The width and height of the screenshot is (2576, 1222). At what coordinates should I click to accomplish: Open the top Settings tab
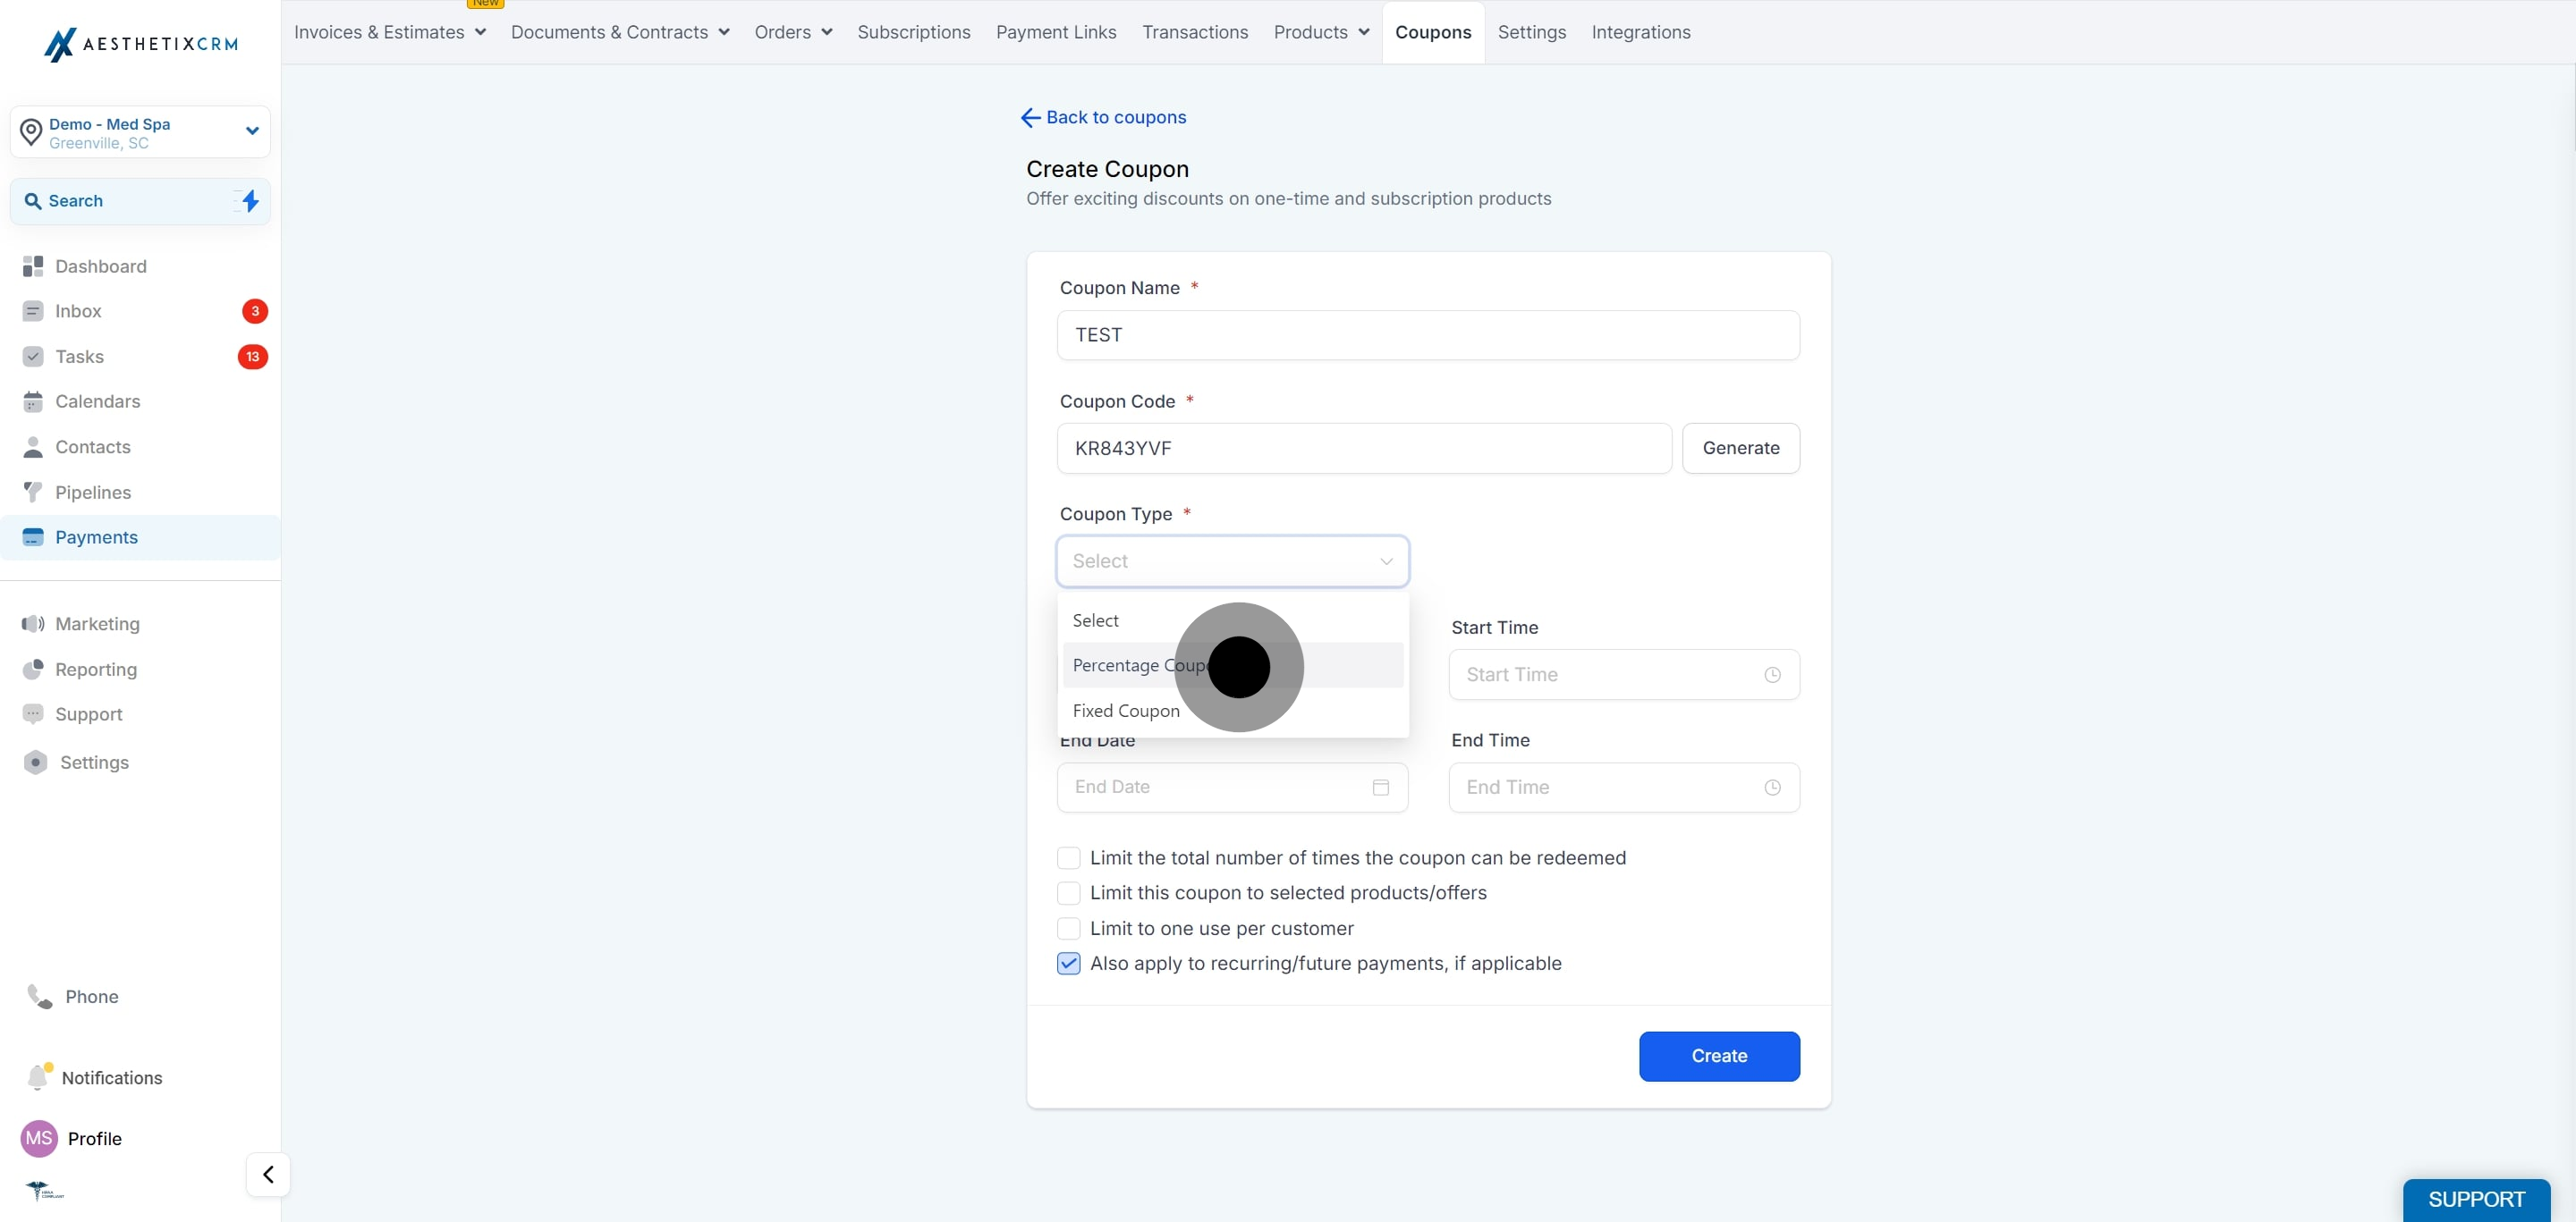point(1532,32)
